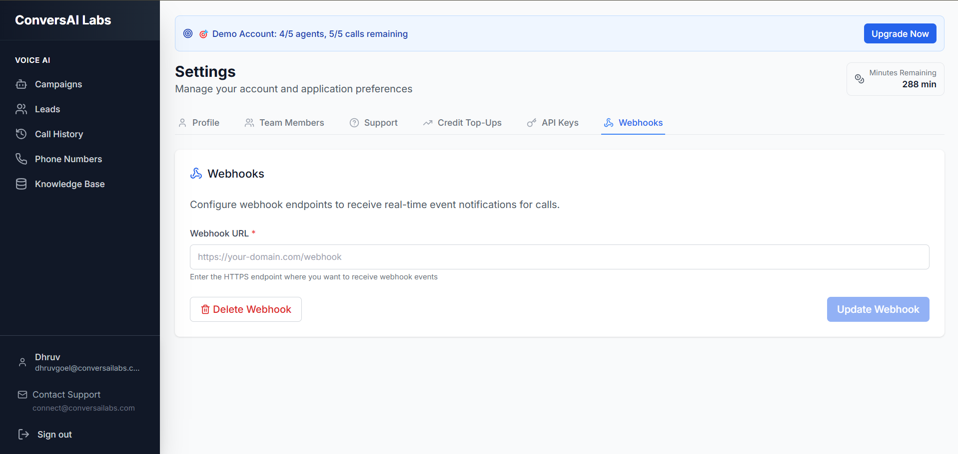The width and height of the screenshot is (958, 454).
Task: Click the question mark icon on Support tab
Action: click(354, 123)
